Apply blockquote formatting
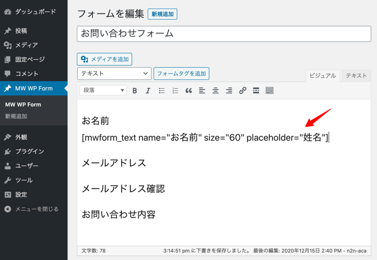The image size is (377, 260). click(x=188, y=91)
